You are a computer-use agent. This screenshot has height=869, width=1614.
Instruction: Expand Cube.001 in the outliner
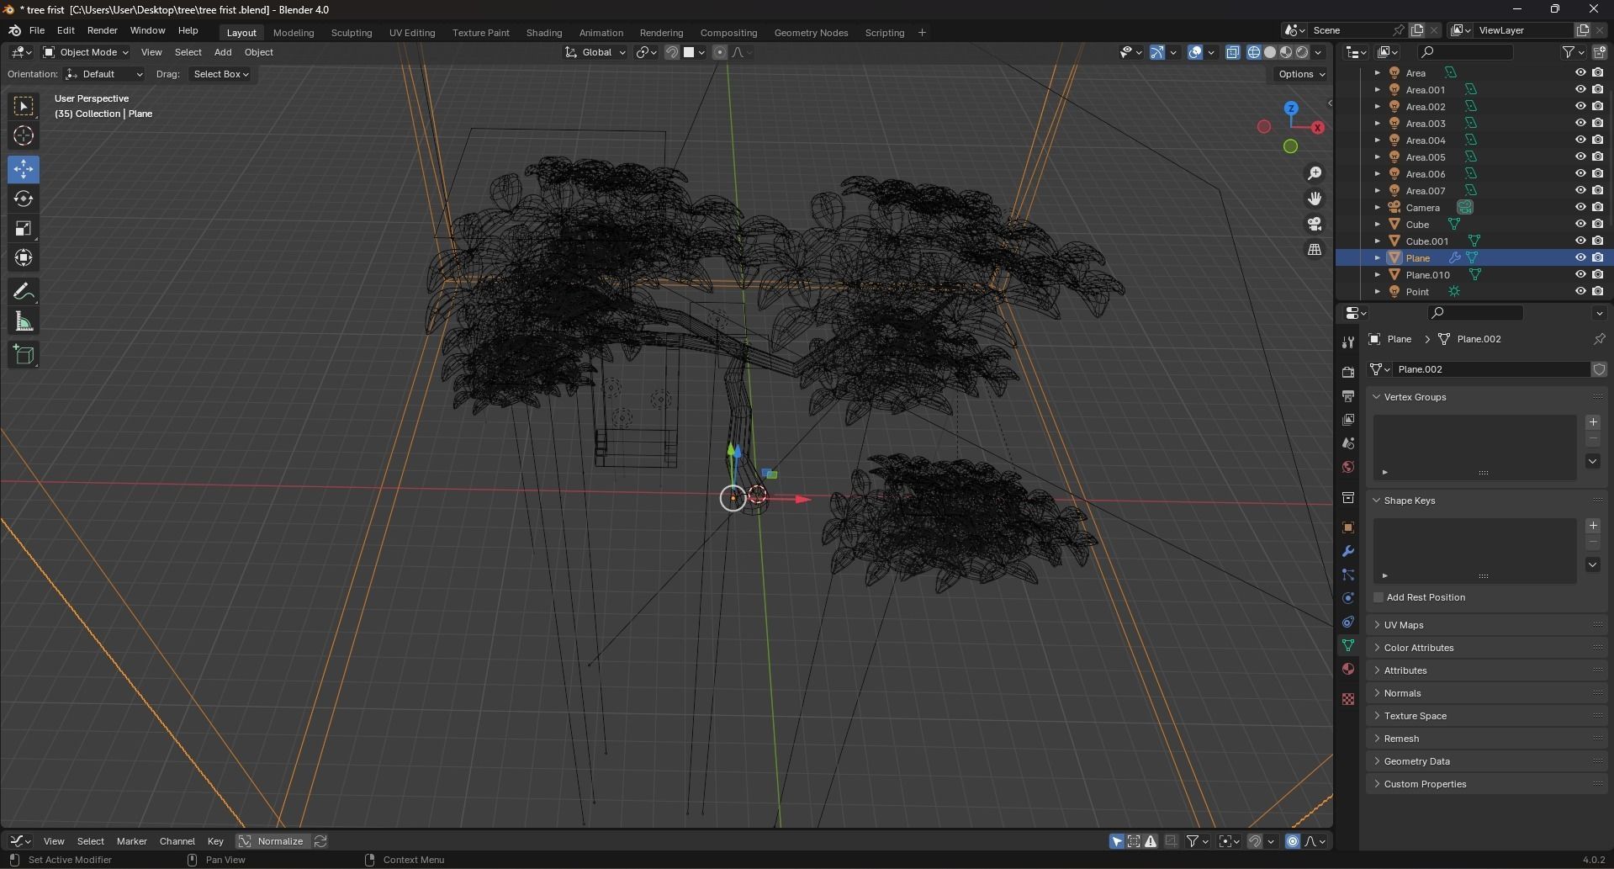click(1378, 241)
